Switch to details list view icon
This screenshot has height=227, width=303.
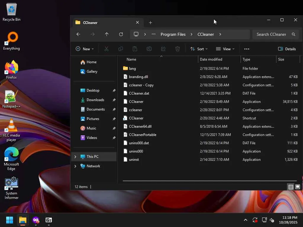pyautogui.click(x=291, y=187)
